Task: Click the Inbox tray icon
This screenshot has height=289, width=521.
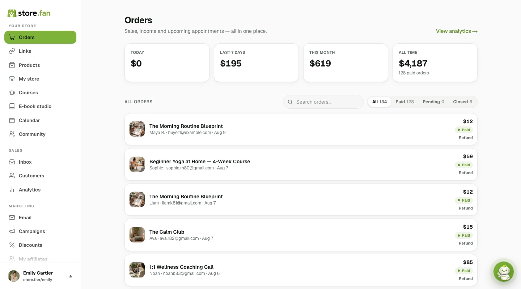Action: (x=12, y=162)
